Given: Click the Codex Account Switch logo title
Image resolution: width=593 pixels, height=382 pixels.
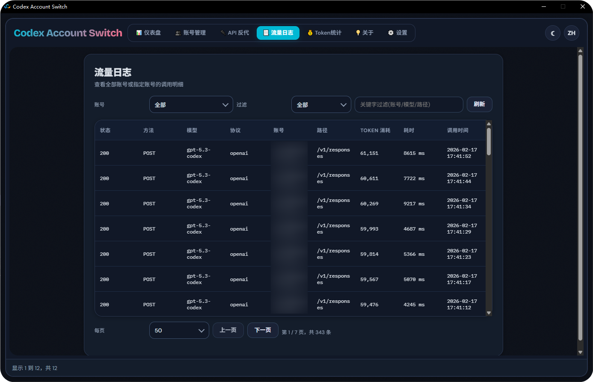Looking at the screenshot, I should point(68,33).
